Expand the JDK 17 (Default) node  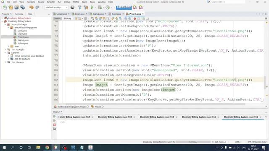pos(8,59)
